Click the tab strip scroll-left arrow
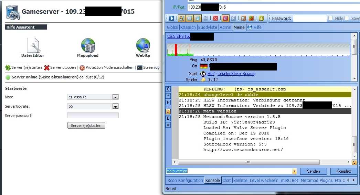Screen dimensions: 360x195 coord(348,180)
